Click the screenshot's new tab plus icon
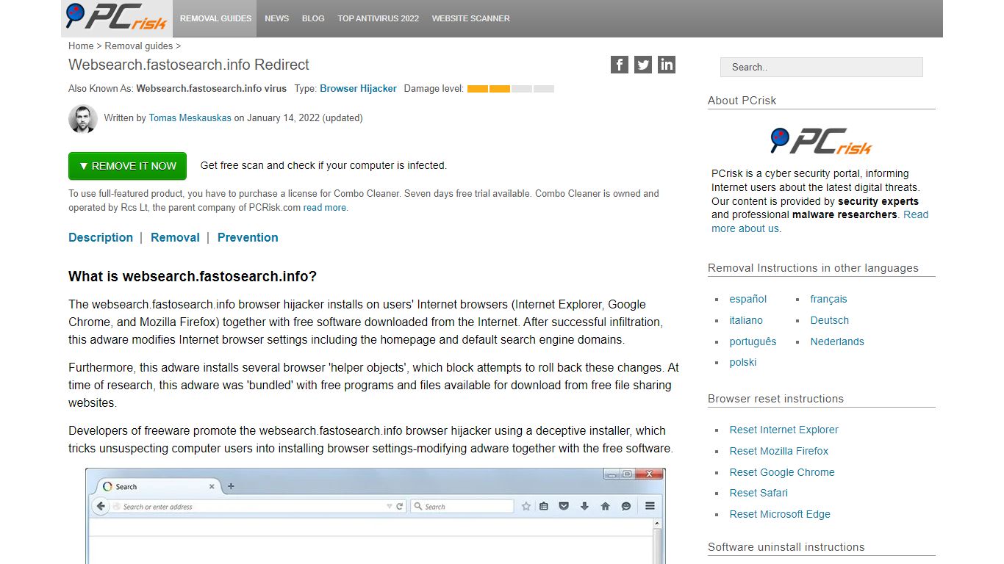This screenshot has height=564, width=1004. point(231,486)
